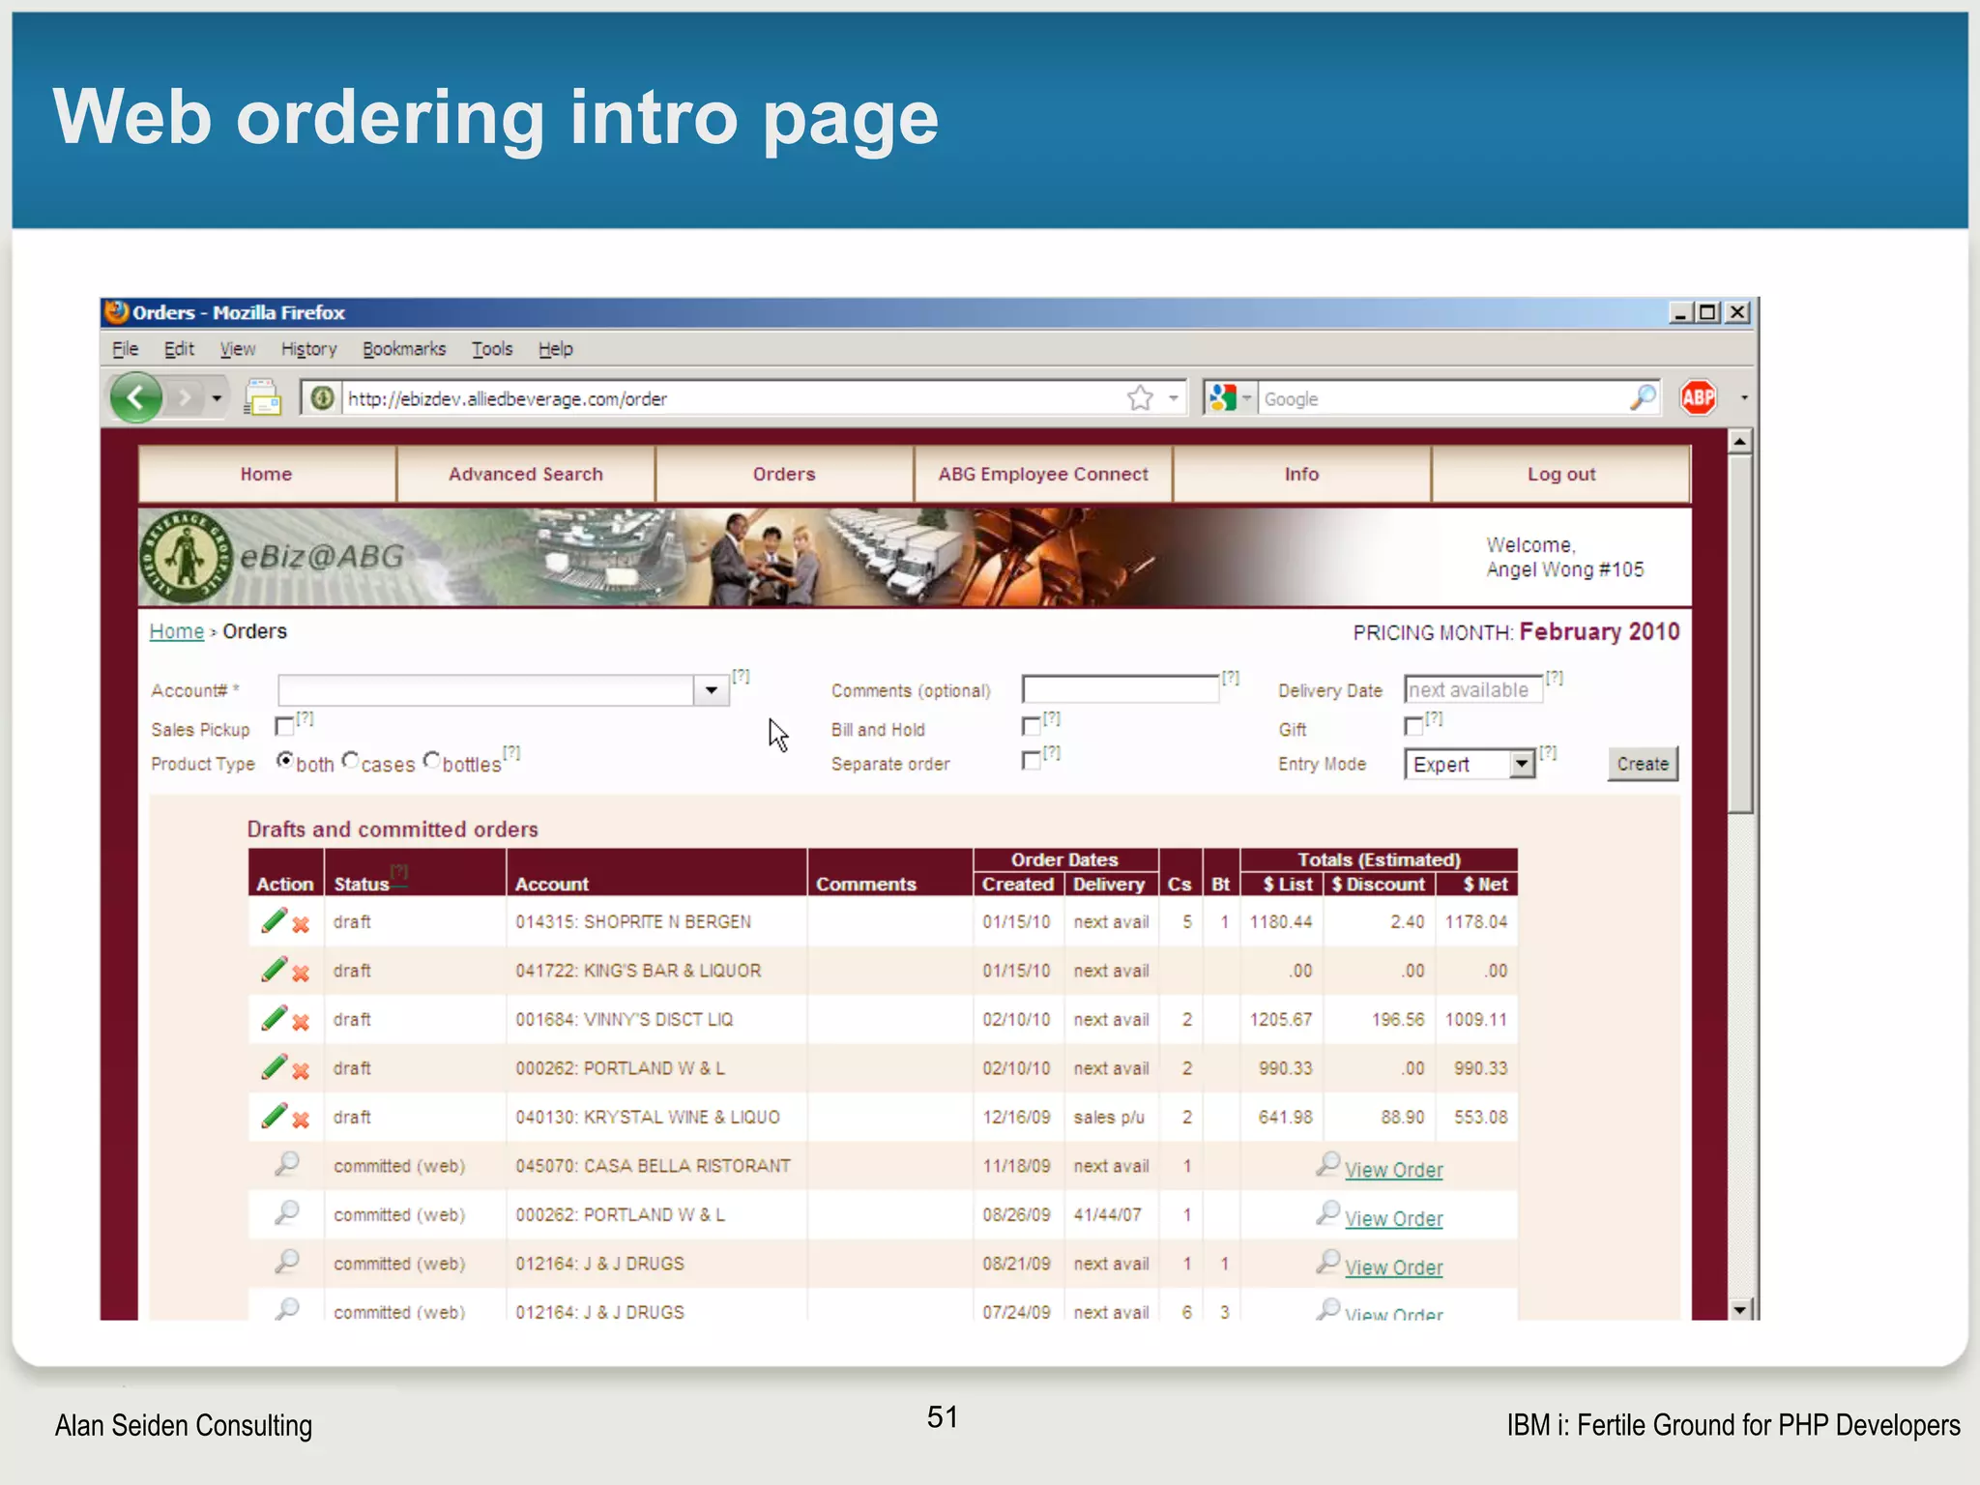Image resolution: width=1980 pixels, height=1485 pixels.
Task: Edit the KING'S BAR & LIQUOR draft
Action: pyautogui.click(x=275, y=969)
